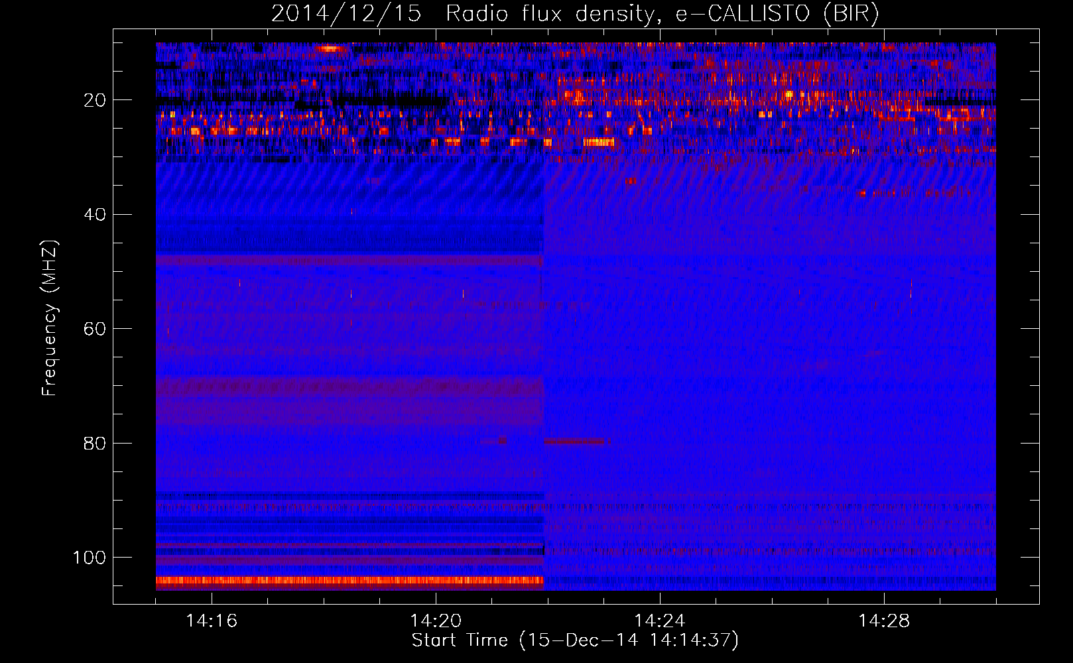This screenshot has height=663, width=1073.
Task: Click the frequency tick label '100'
Action: point(90,558)
